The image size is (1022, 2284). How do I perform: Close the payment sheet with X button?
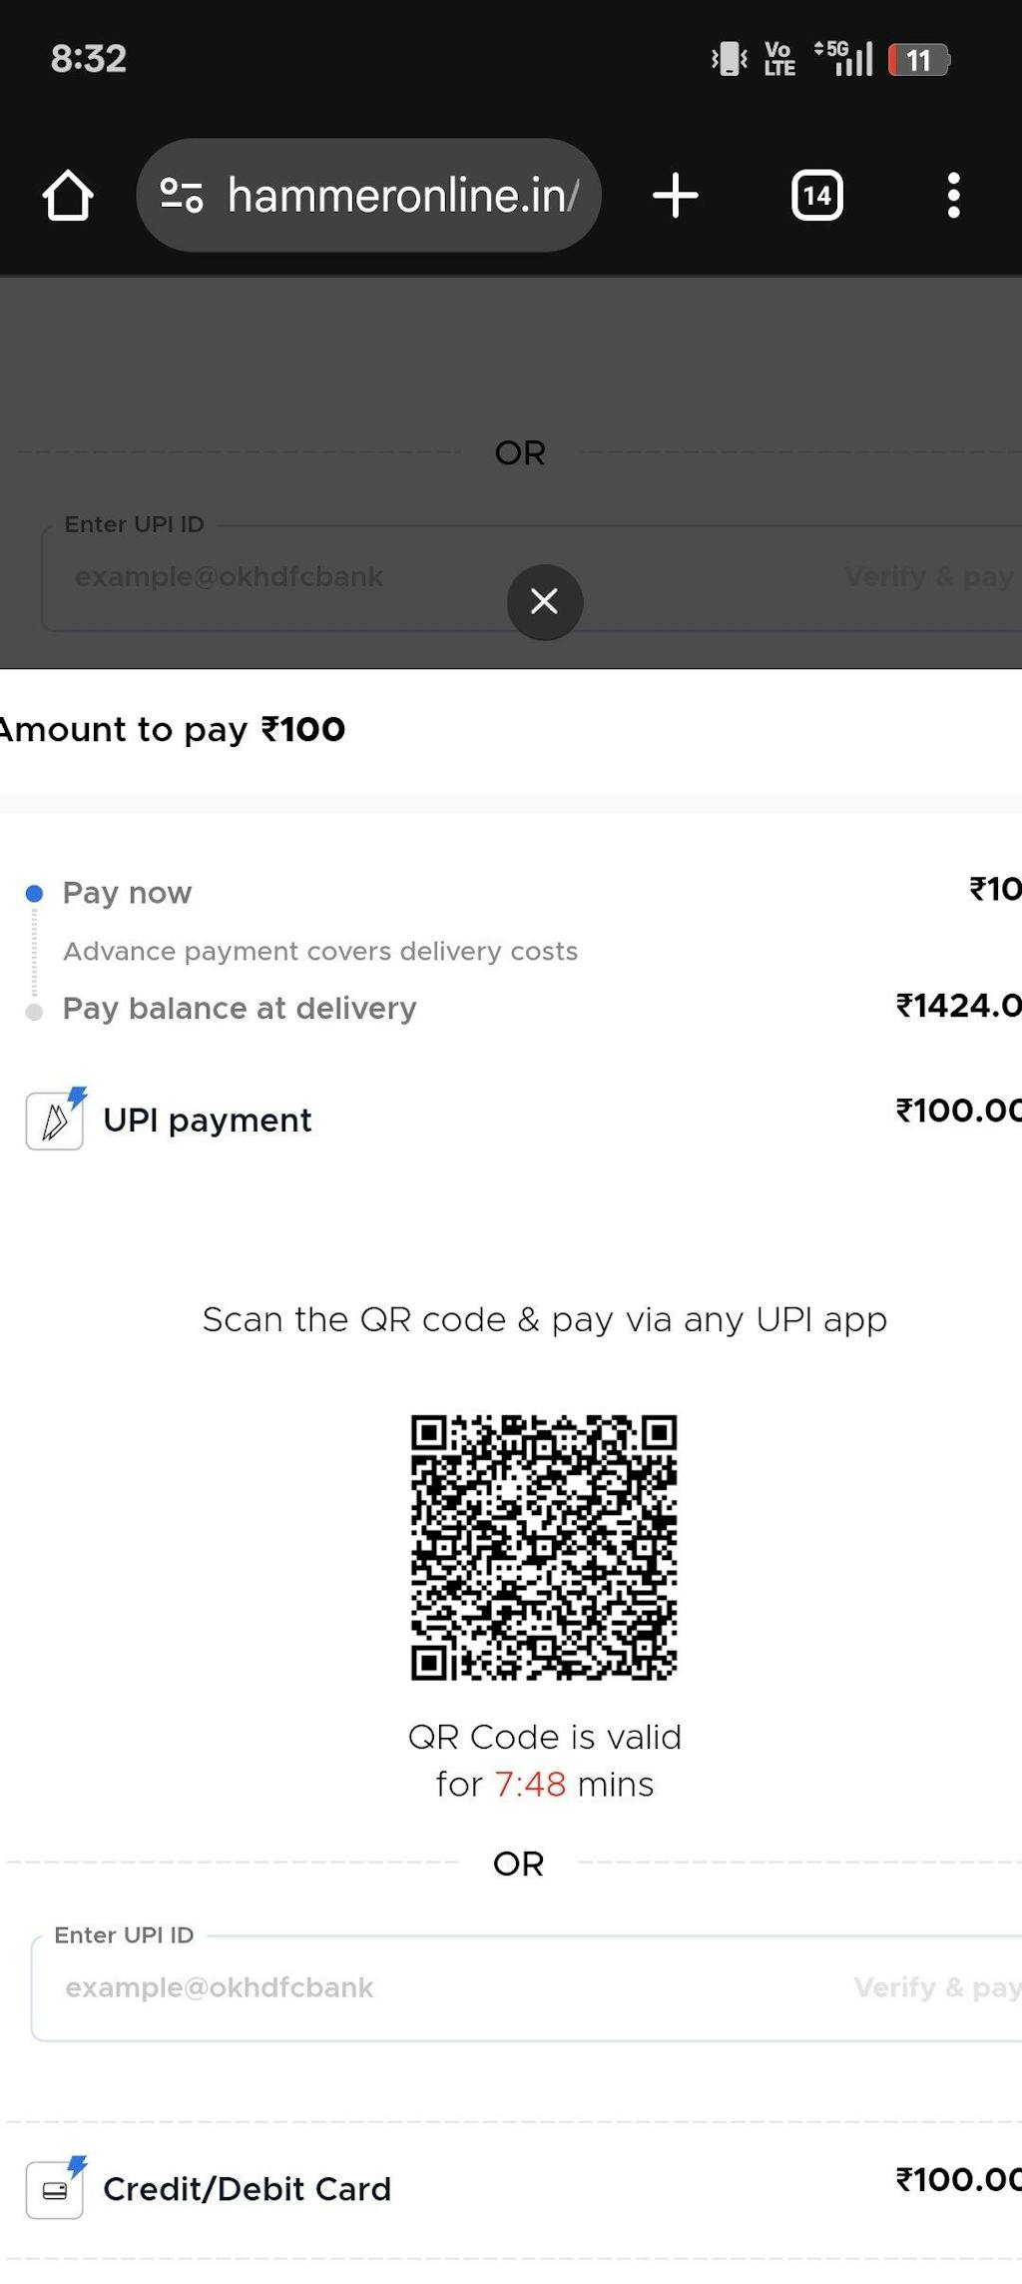tap(544, 601)
